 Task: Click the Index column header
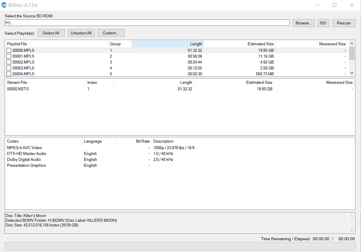click(x=99, y=83)
